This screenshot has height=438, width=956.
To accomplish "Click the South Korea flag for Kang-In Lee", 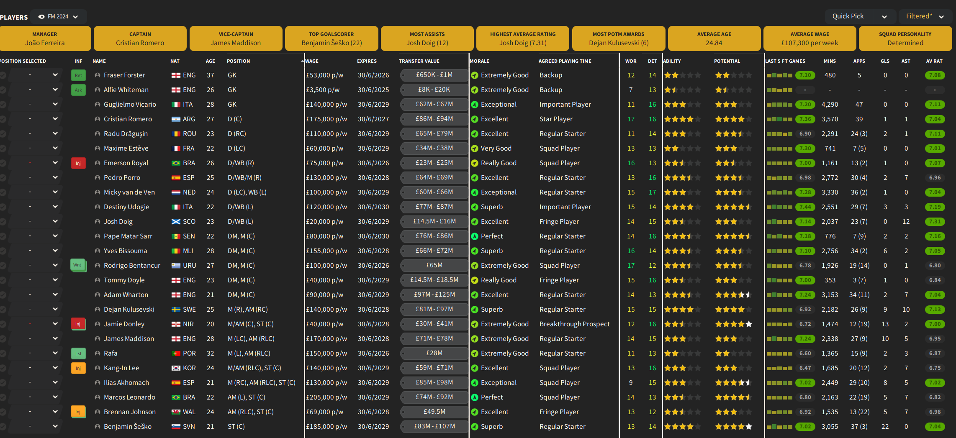I will (x=176, y=368).
